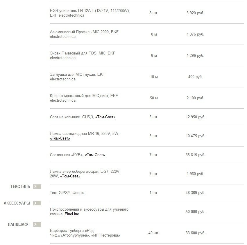Click the 50 000 руб. price

click(x=195, y=212)
